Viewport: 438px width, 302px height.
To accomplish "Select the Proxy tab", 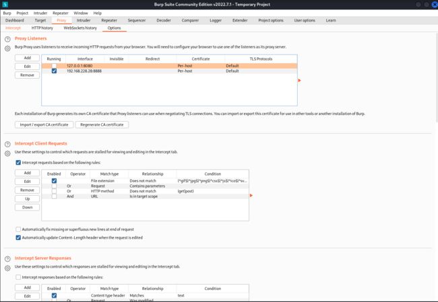I will pos(61,20).
